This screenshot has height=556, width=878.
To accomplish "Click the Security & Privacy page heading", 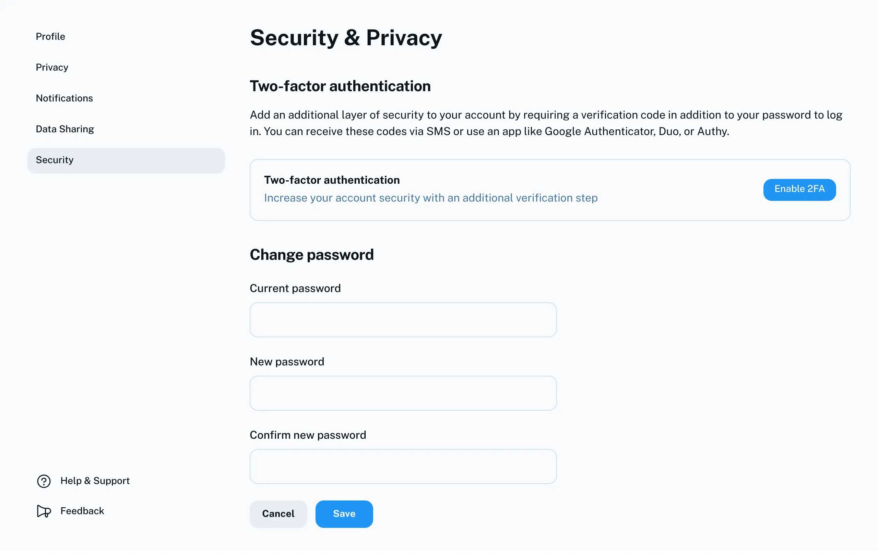I will [346, 37].
